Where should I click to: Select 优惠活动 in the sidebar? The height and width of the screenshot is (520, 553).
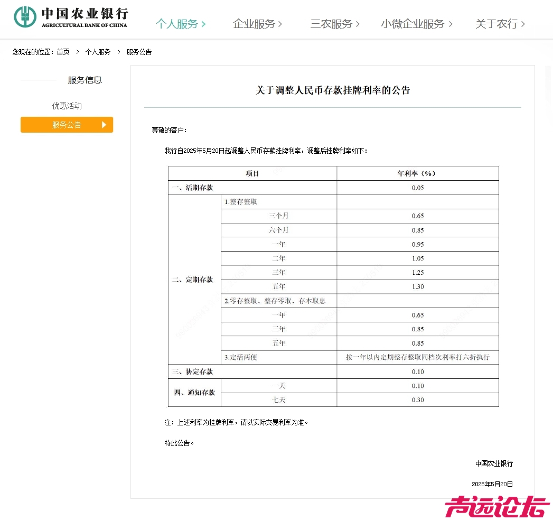[x=67, y=106]
